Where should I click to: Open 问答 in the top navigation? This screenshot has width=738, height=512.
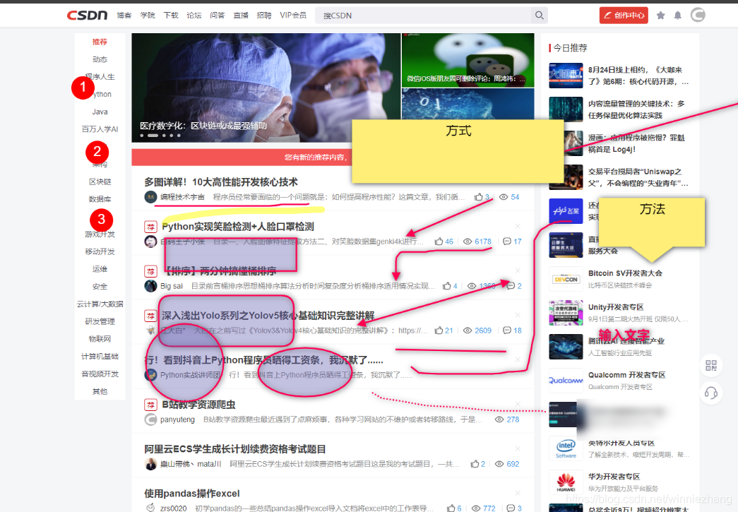218,15
